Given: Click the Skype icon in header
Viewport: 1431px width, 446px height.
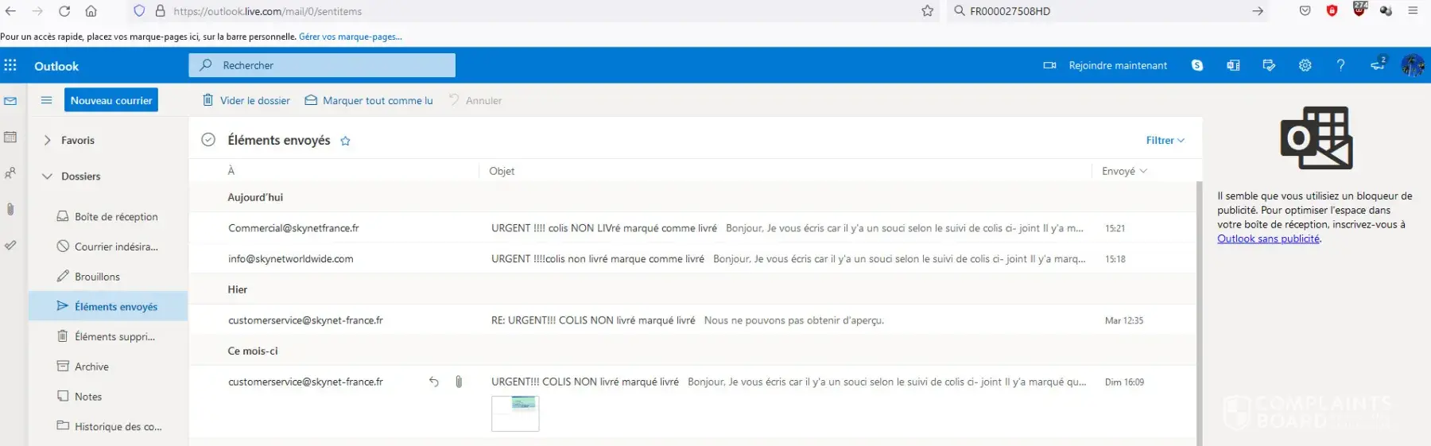Looking at the screenshot, I should pyautogui.click(x=1197, y=65).
